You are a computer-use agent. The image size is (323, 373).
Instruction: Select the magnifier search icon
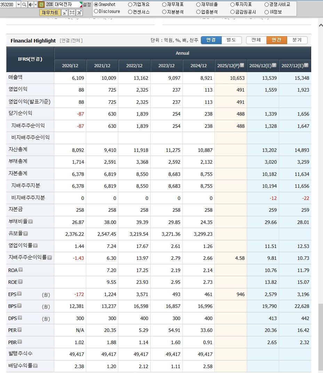(x=24, y=4)
